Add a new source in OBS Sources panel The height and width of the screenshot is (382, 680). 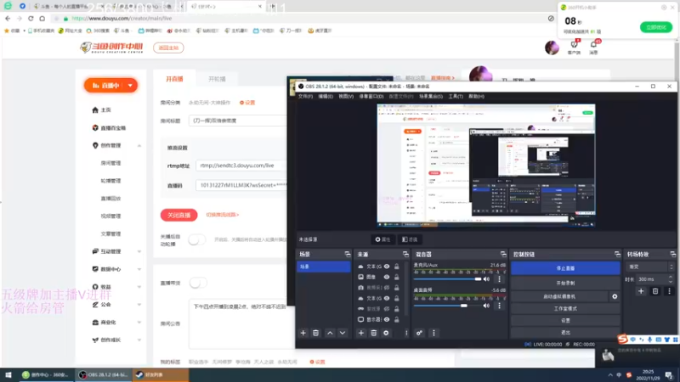[360, 333]
